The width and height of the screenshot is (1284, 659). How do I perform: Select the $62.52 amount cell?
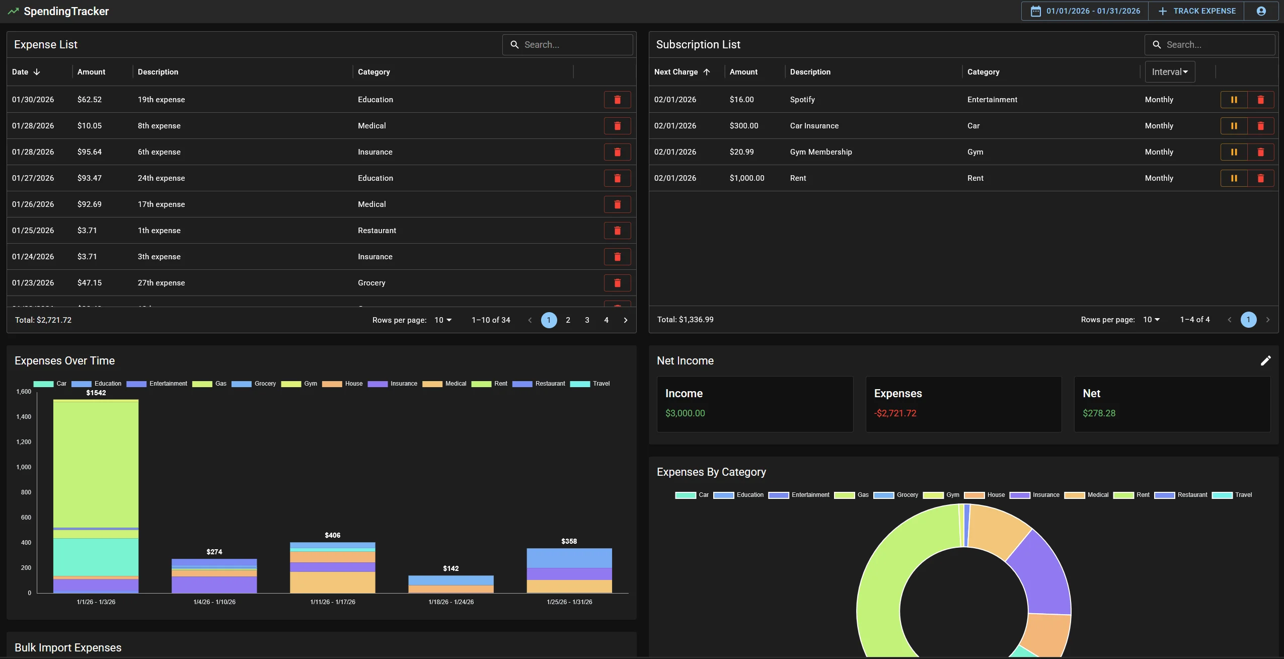(90, 100)
